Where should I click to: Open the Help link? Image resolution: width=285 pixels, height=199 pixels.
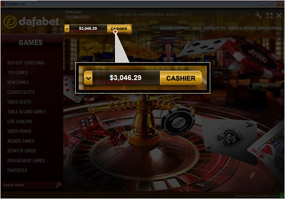[x=197, y=28]
